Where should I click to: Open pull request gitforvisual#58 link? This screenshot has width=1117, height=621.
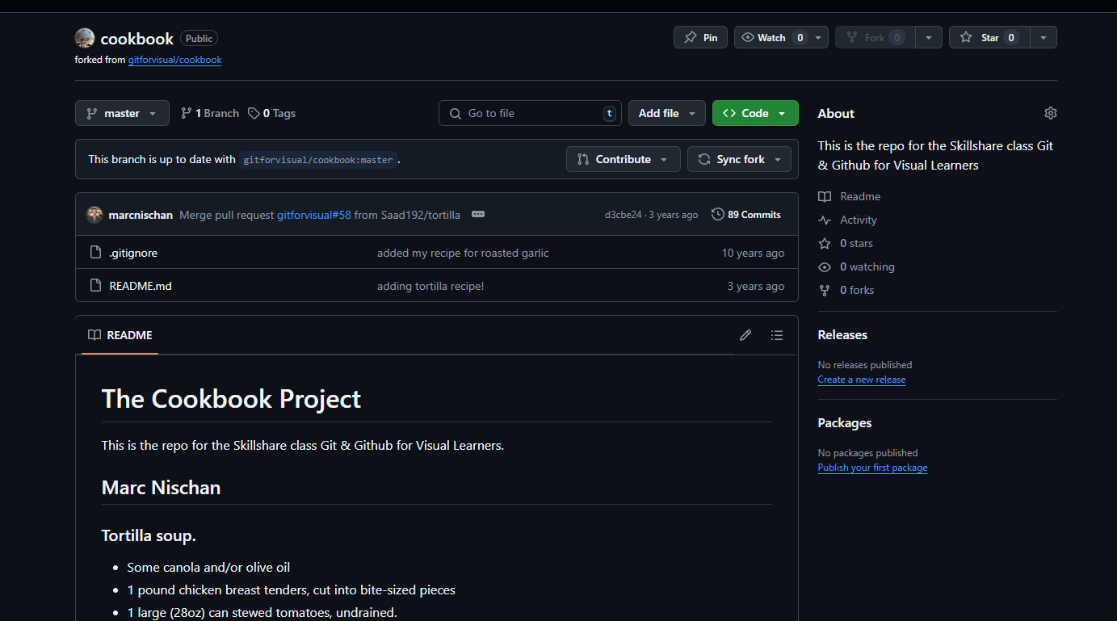pos(314,215)
